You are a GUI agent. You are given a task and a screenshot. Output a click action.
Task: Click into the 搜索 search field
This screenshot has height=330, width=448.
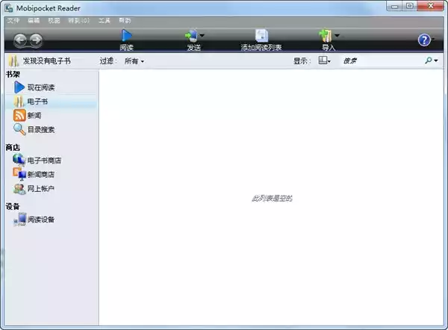381,61
